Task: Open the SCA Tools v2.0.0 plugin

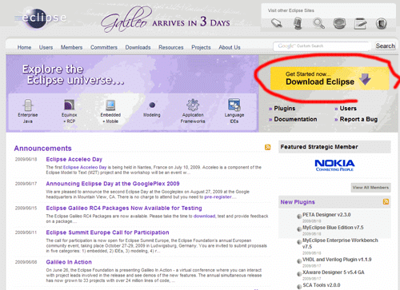Action: coord(322,285)
